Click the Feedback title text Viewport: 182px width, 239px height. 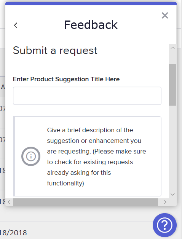pos(91,25)
